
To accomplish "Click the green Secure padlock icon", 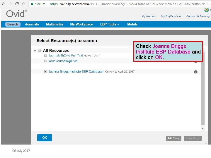I will coord(32,4).
